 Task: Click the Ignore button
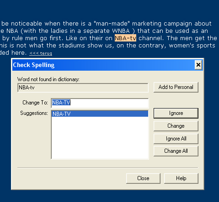(x=176, y=113)
